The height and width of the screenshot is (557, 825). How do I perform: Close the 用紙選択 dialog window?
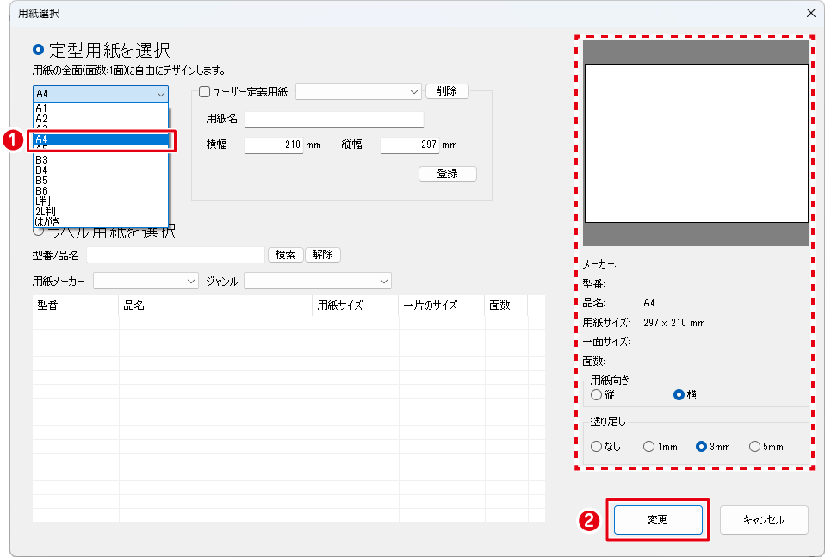[x=809, y=13]
